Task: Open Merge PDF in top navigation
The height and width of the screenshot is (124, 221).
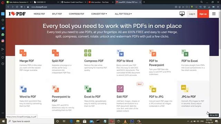Action: (x=39, y=14)
